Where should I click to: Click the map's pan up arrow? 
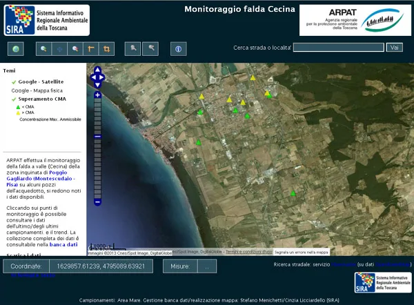point(97,70)
